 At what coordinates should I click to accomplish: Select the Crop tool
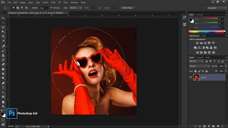click(3, 36)
